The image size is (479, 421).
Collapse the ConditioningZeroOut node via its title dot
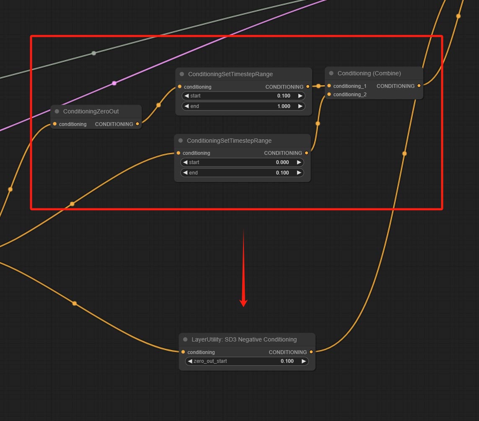click(57, 111)
